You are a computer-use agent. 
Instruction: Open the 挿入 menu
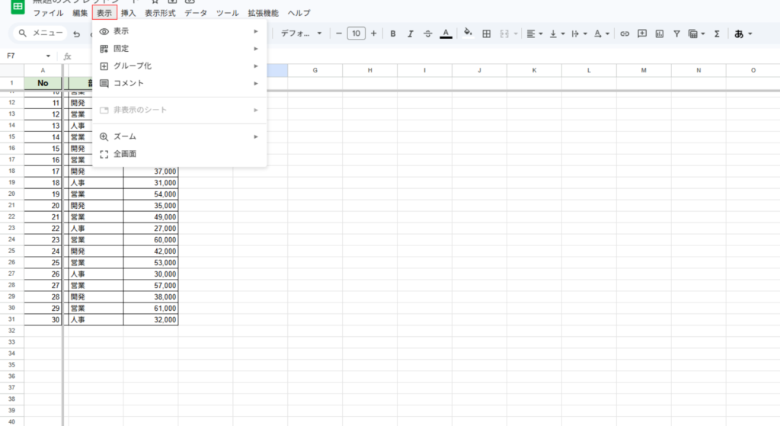[x=128, y=13]
